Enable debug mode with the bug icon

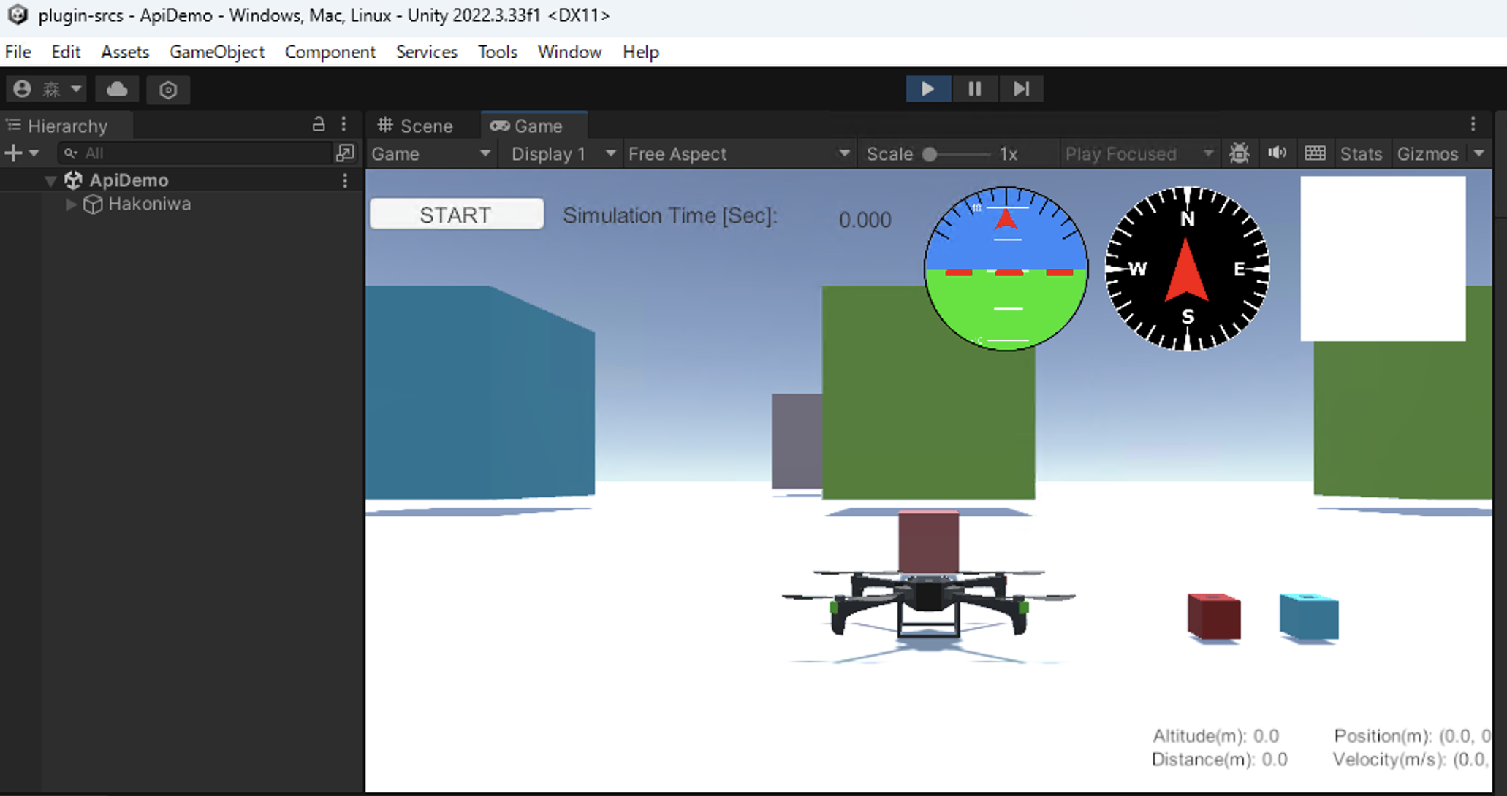point(1240,153)
